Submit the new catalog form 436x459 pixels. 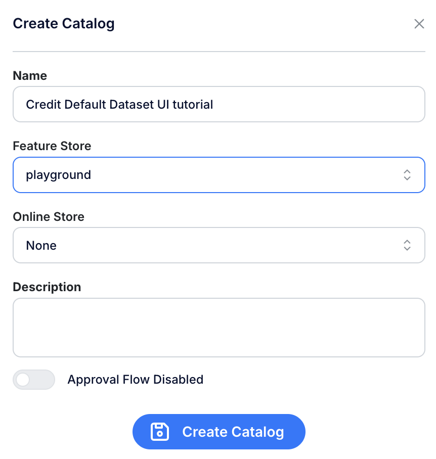(x=219, y=432)
